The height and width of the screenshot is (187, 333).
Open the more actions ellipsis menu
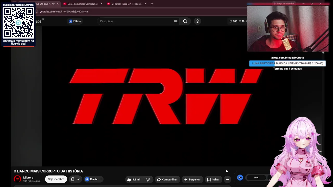pyautogui.click(x=227, y=179)
